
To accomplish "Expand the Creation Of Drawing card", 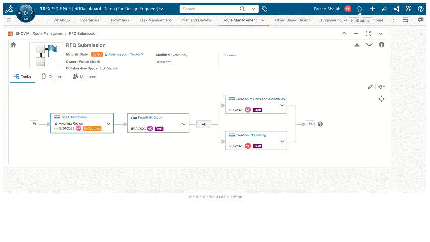I will [x=282, y=141].
